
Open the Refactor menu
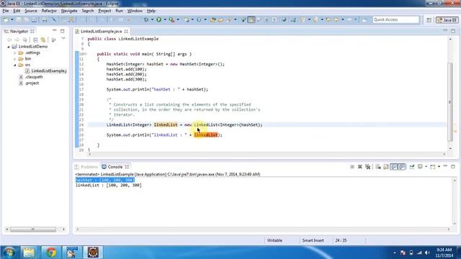[49, 11]
